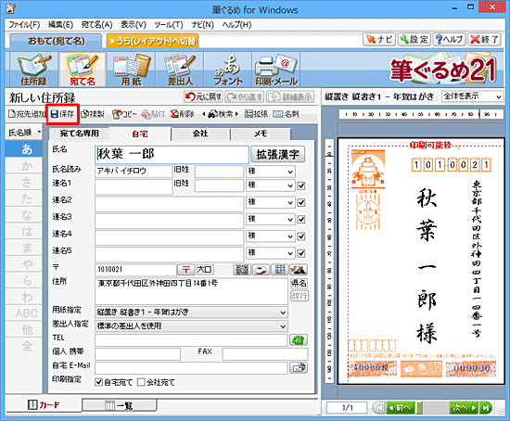Open the 住所録 address book tool
The width and height of the screenshot is (510, 421).
(x=33, y=70)
